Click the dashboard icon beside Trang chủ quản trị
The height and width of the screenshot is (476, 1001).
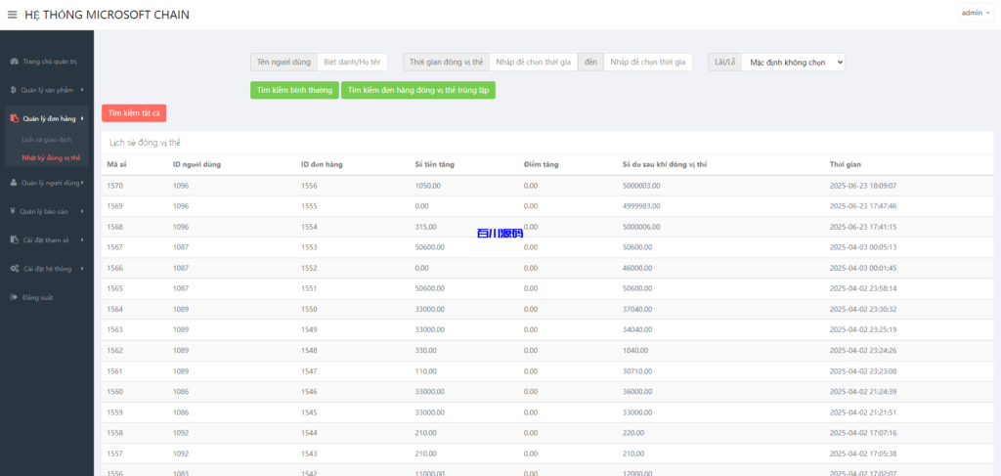pyautogui.click(x=14, y=62)
